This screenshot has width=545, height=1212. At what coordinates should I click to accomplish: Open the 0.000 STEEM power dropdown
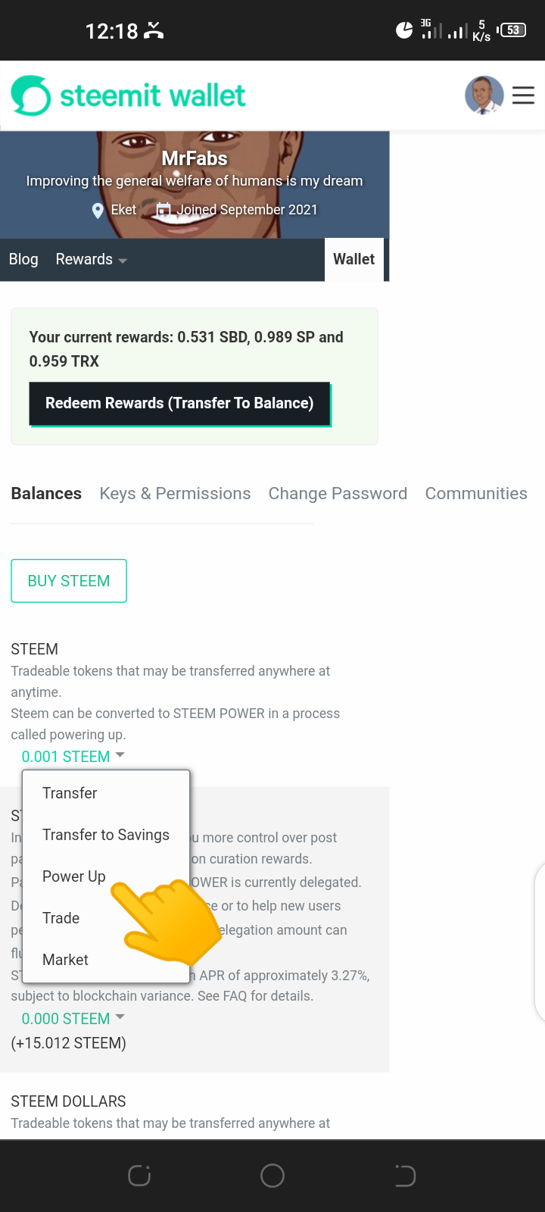coord(73,1019)
